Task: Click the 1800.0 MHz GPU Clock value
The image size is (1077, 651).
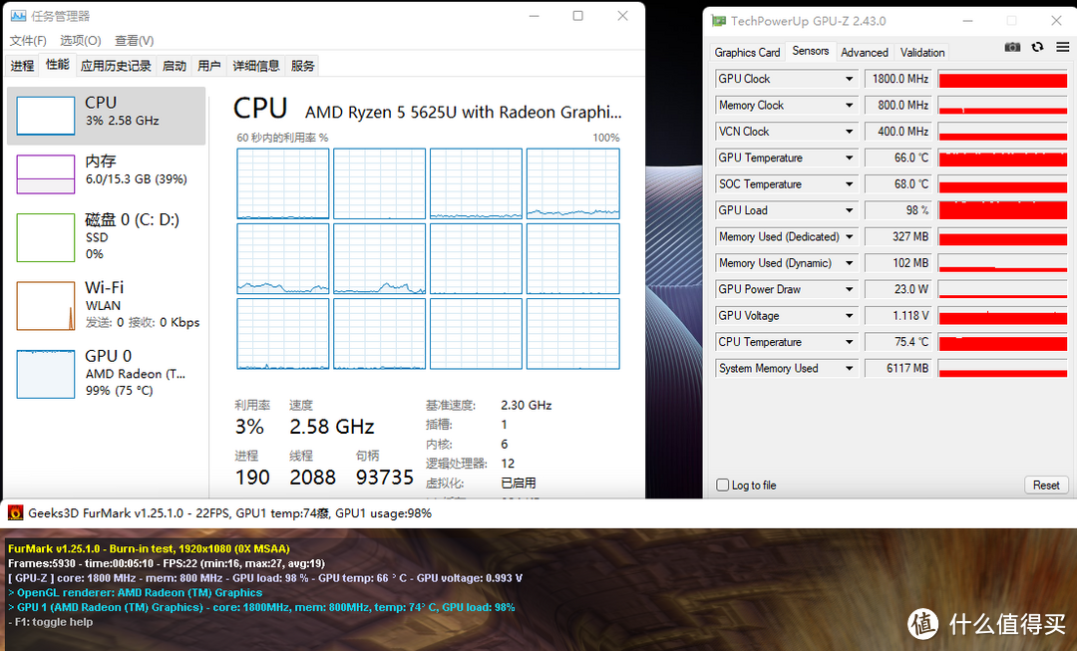Action: pos(899,79)
